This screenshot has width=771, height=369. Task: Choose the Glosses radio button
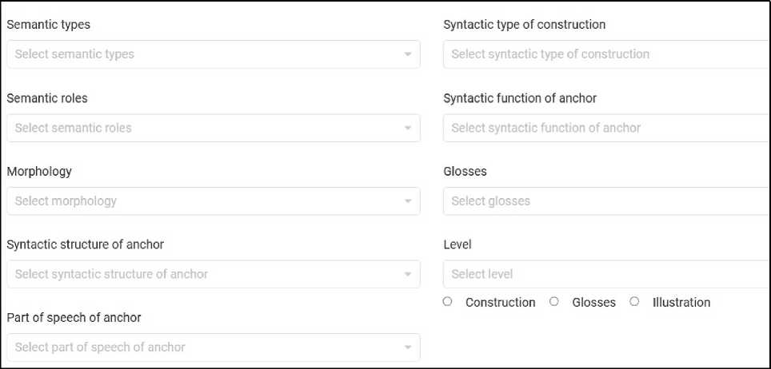554,302
